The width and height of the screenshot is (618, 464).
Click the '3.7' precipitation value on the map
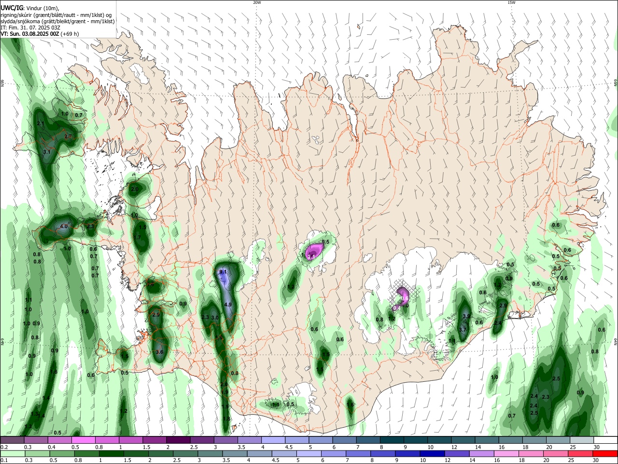[x=463, y=330]
